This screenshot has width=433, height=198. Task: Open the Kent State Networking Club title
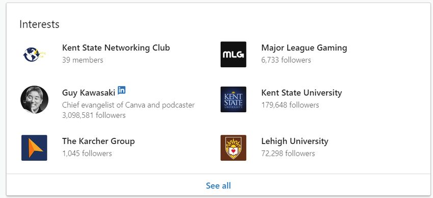(x=116, y=48)
